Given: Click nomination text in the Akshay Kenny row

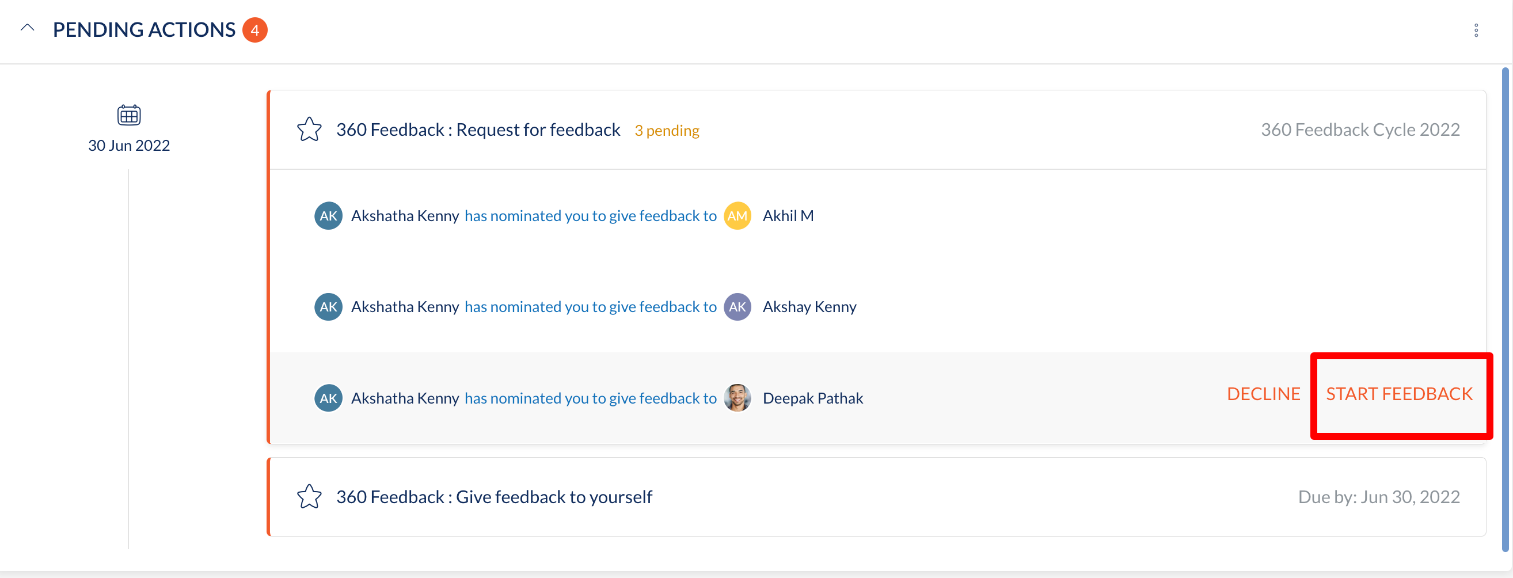Looking at the screenshot, I should (590, 307).
